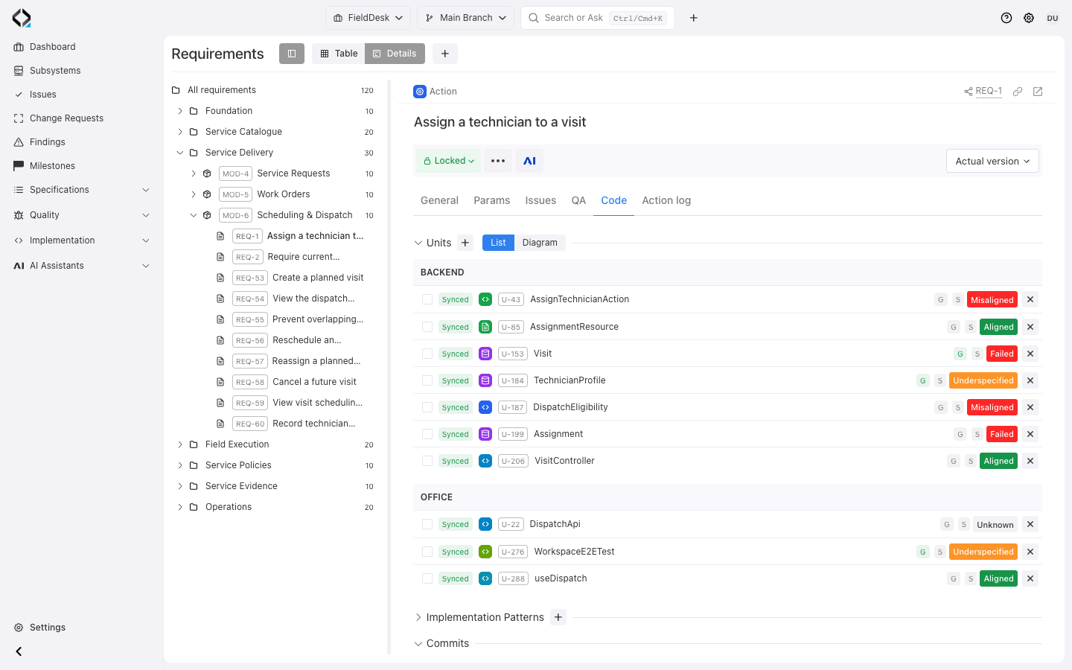Image resolution: width=1072 pixels, height=670 pixels.
Task: Collapse the left navigation sidebar arrow
Action: pos(19,651)
